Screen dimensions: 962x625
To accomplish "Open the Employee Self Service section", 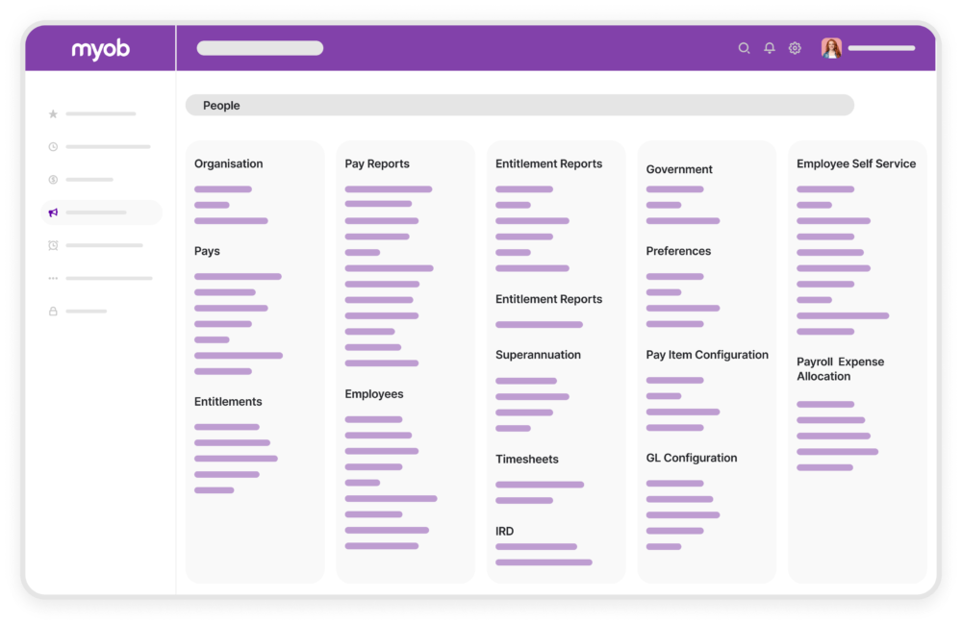I will click(x=855, y=163).
